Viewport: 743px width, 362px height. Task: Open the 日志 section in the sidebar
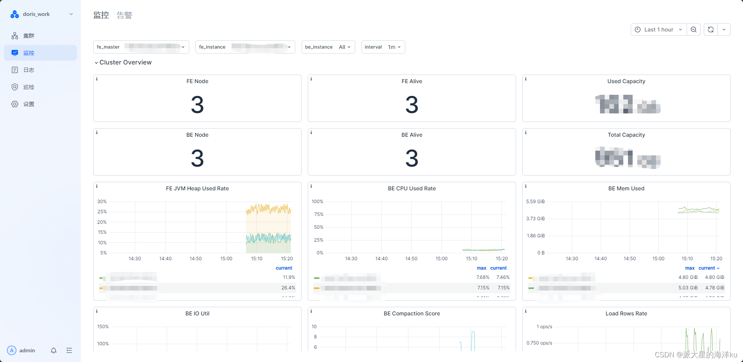click(x=29, y=70)
